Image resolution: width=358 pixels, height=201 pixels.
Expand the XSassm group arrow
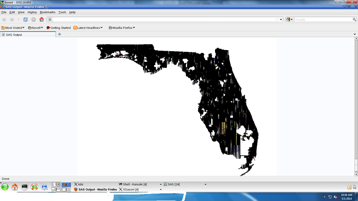tap(161, 190)
